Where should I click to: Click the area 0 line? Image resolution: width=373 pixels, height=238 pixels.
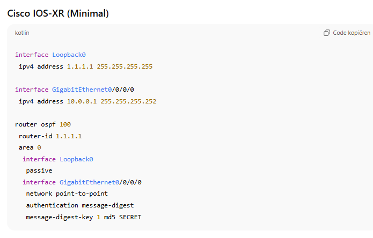click(30, 147)
